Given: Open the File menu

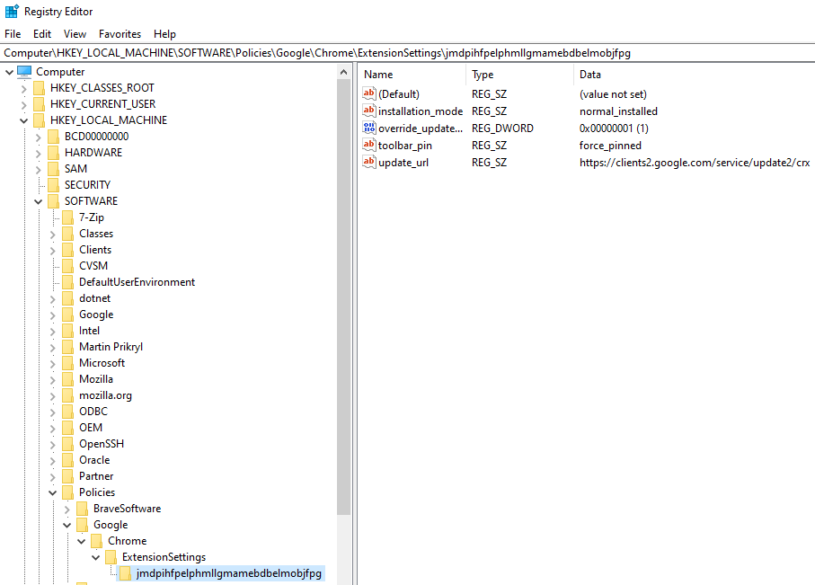Looking at the screenshot, I should pos(13,34).
